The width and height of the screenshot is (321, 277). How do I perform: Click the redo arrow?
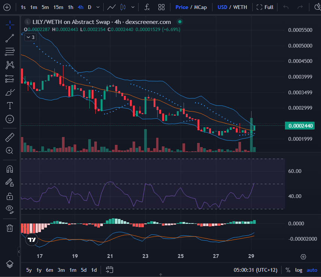(x=300, y=7)
